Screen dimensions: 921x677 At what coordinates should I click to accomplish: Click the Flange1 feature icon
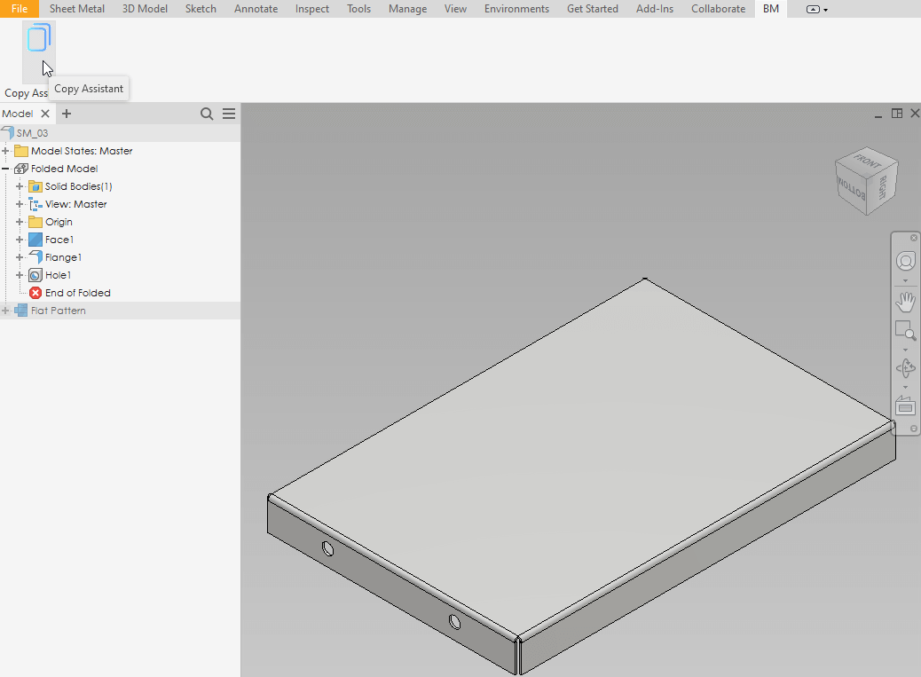click(35, 257)
